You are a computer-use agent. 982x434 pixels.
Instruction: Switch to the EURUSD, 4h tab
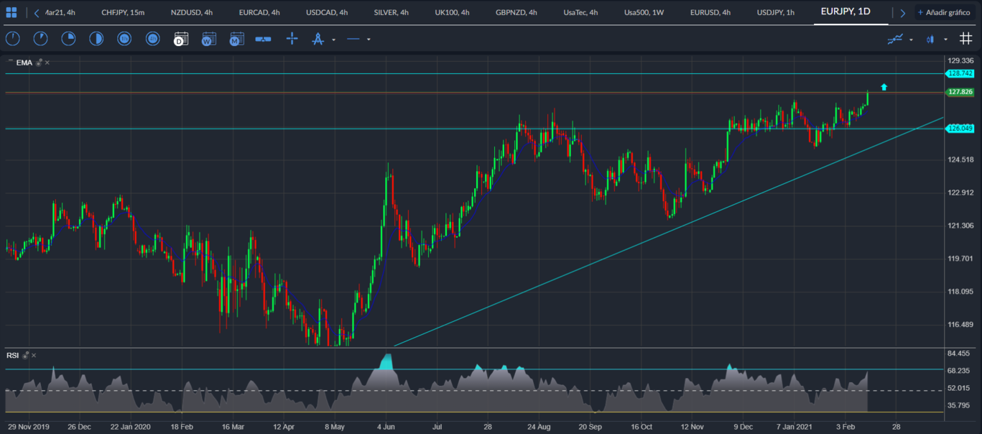710,12
